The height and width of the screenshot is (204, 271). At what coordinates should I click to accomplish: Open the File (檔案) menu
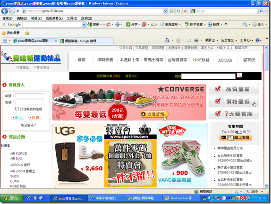[x=7, y=18]
